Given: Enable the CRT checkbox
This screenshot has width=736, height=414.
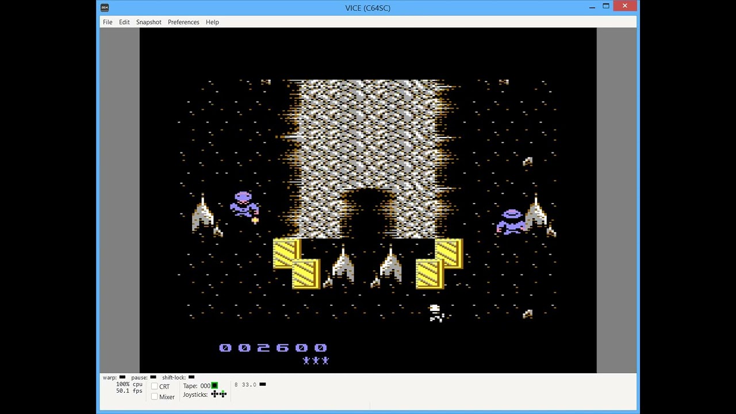Looking at the screenshot, I should [154, 386].
